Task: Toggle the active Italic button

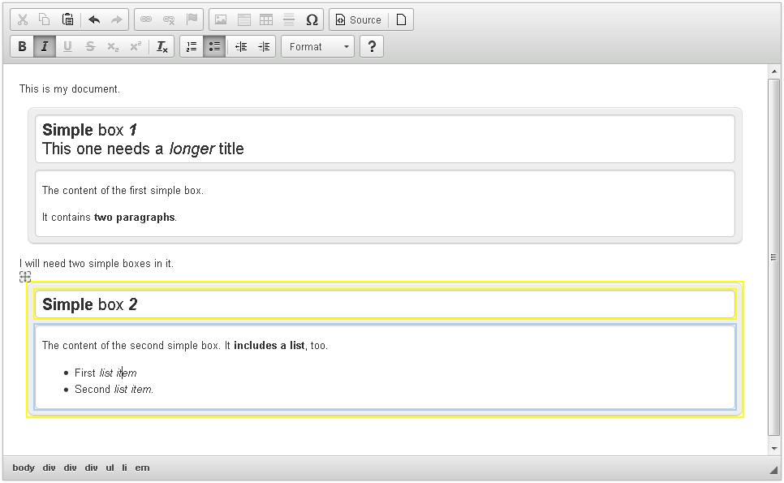Action: 45,46
